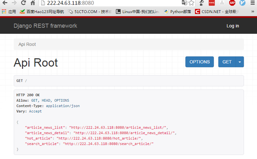Image resolution: width=257 pixels, height=159 pixels.
Task: Open the Python部落 bookmark
Action: coord(177,12)
